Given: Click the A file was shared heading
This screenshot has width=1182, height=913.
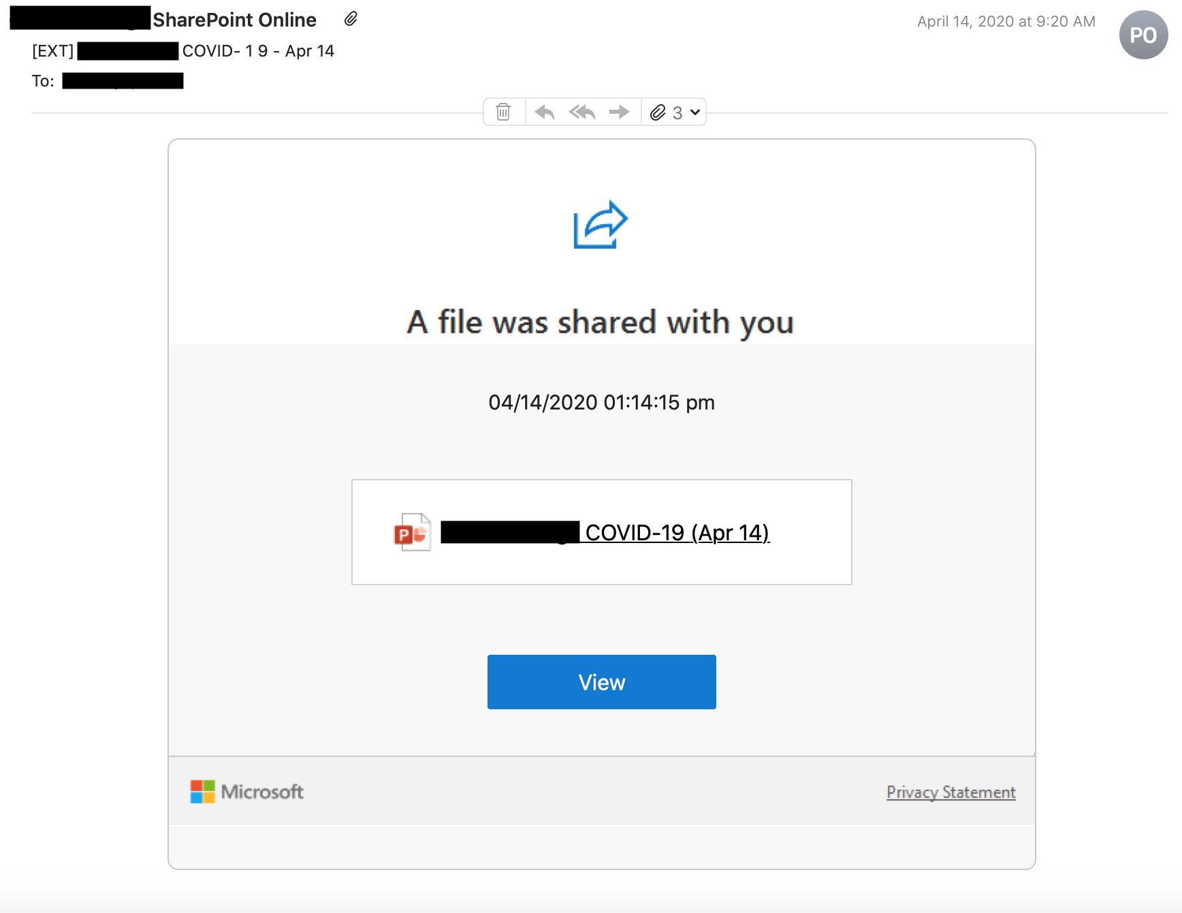Looking at the screenshot, I should [x=601, y=322].
